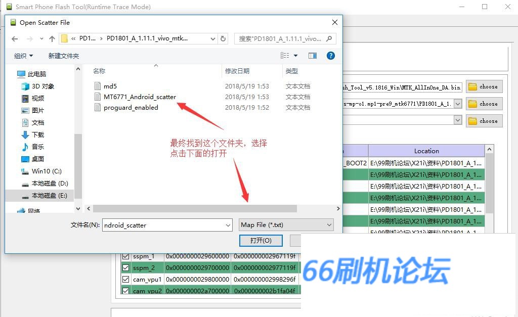Click the Location column header in Flash Tool
This screenshot has width=518, height=317.
[x=426, y=151]
